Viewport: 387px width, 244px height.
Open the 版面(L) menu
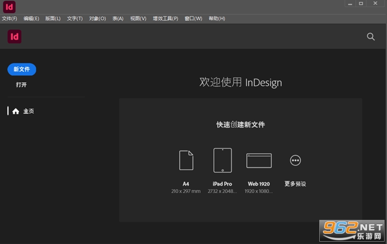(x=53, y=18)
